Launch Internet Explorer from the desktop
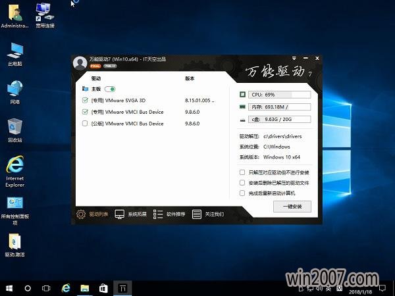The image size is (395, 296). pyautogui.click(x=15, y=171)
